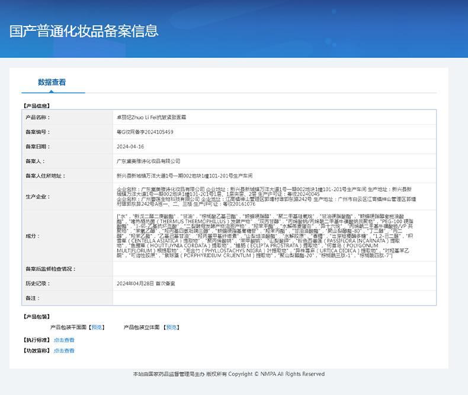Click 预览 link for 产品包装立体图

172,327
